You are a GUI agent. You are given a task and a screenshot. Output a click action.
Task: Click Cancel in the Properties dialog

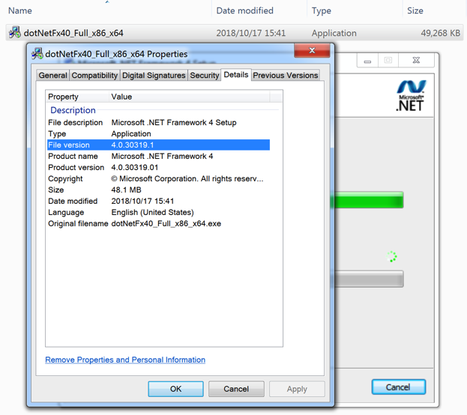coord(236,389)
